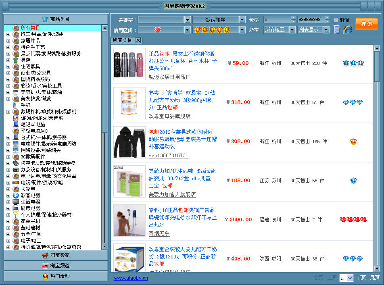Select the 所有类目 results tab
384x285 pixels.
point(122,40)
